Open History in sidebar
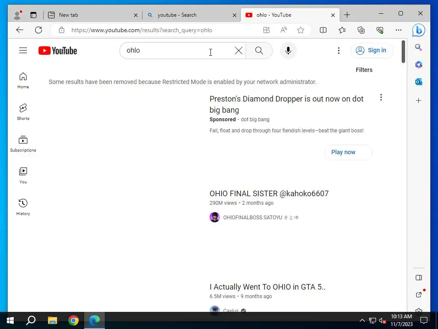Screen dimensions: 438x329 (23, 207)
